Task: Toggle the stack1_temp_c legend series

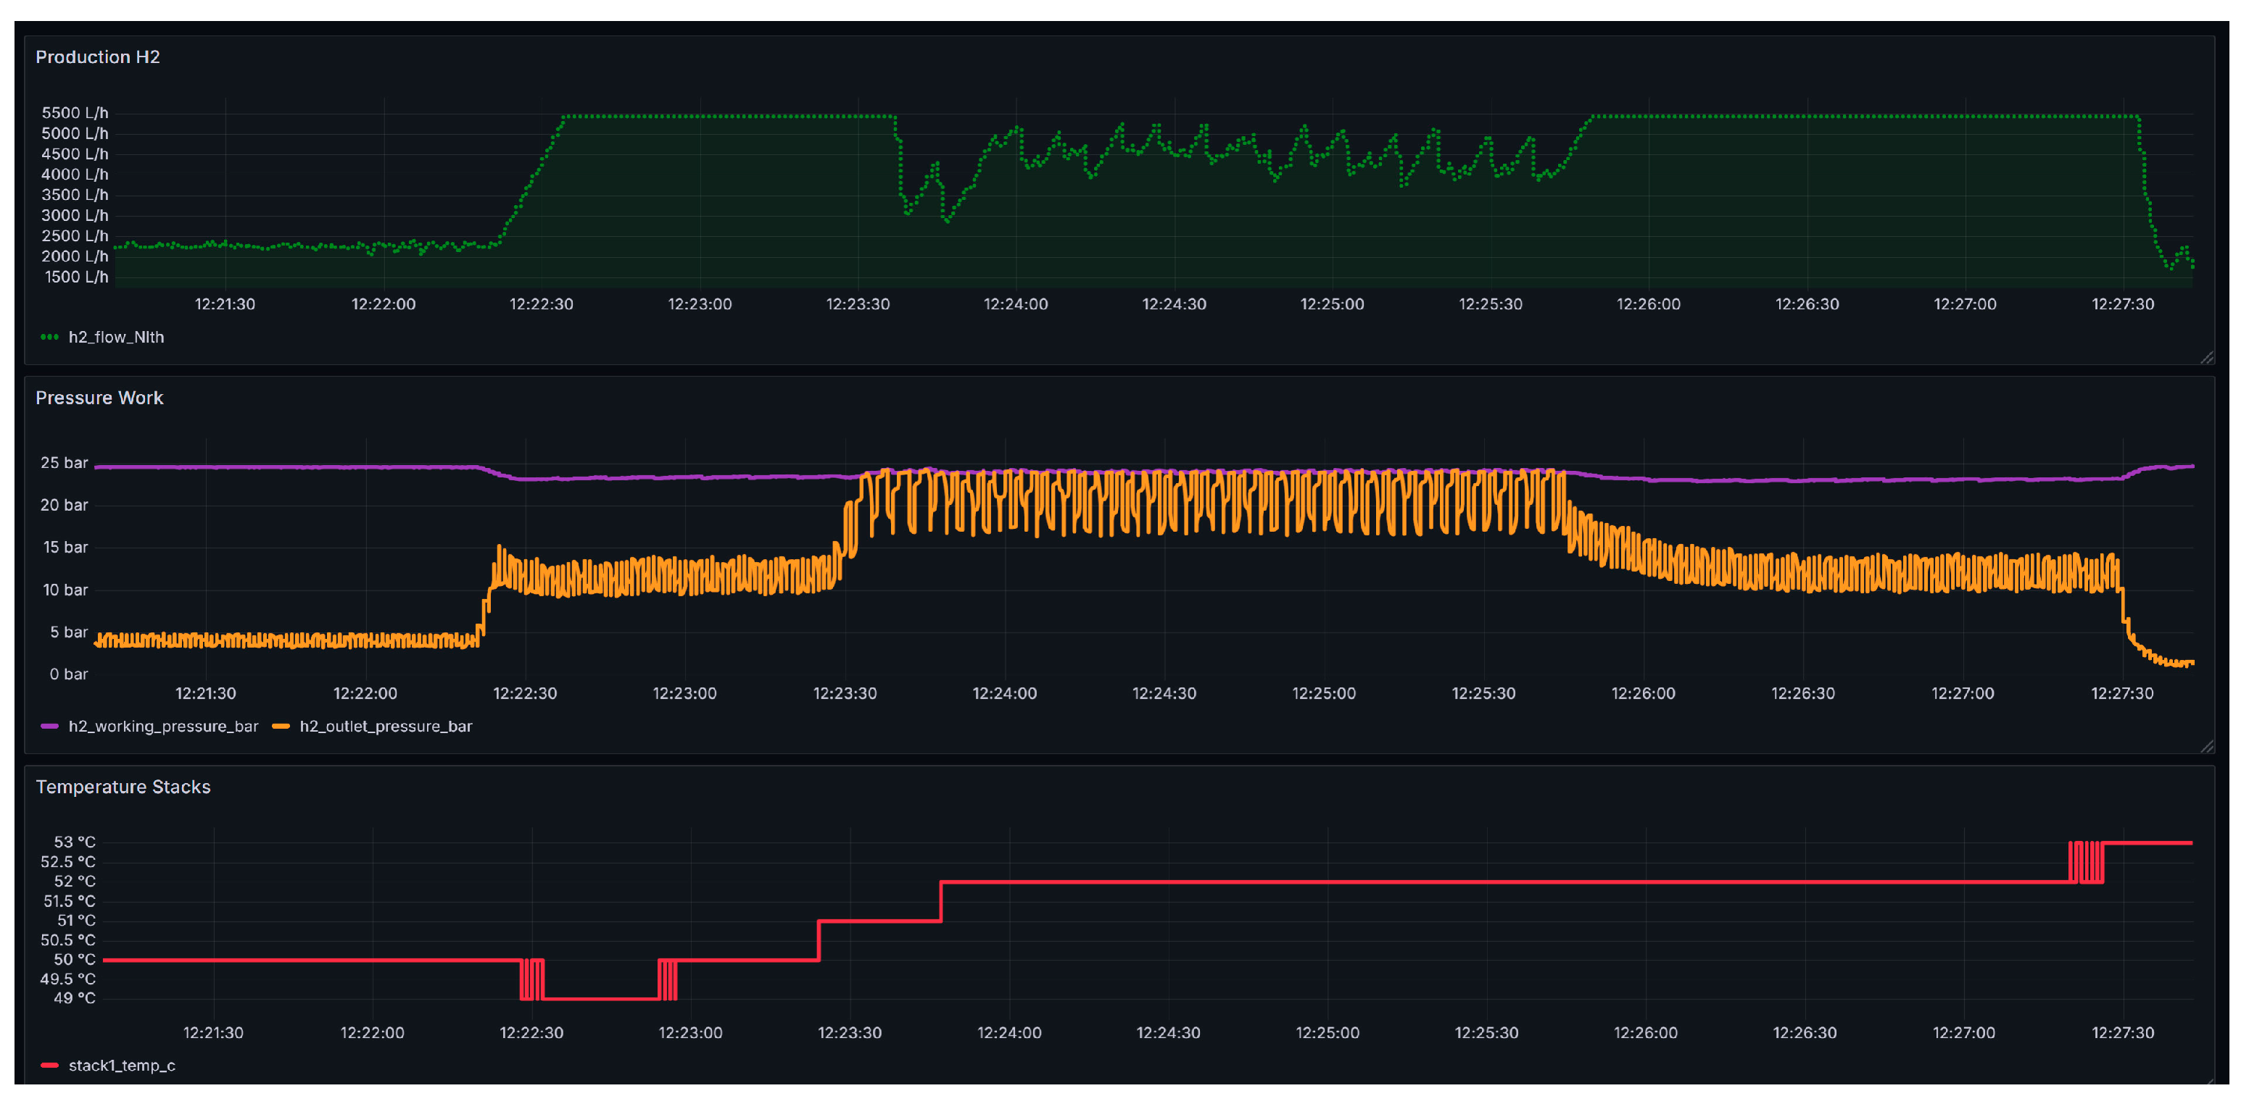Action: 123,1065
